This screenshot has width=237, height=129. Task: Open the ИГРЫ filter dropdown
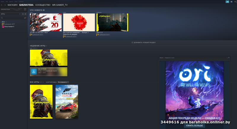click(x=11, y=14)
